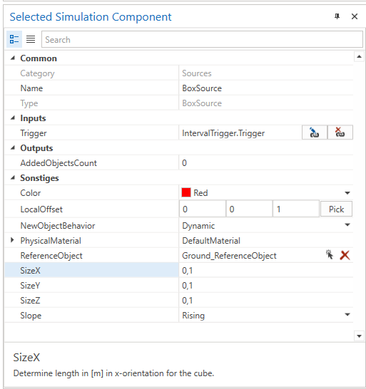Switch to alphabetical property list view
This screenshot has width=366, height=389.
pos(31,39)
